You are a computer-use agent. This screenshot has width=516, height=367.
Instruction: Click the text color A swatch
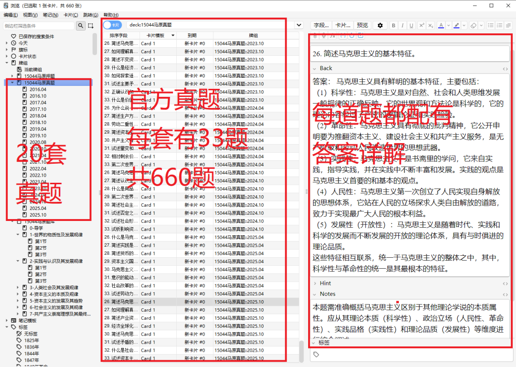click(x=441, y=25)
